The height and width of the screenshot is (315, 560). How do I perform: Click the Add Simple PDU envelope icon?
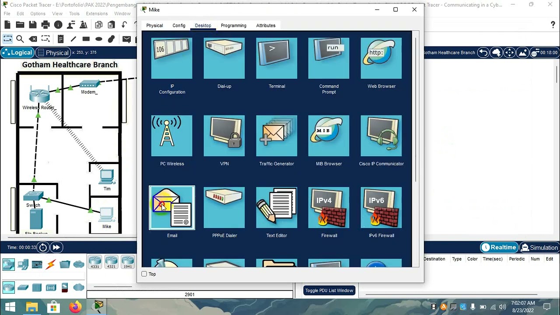pyautogui.click(x=126, y=39)
